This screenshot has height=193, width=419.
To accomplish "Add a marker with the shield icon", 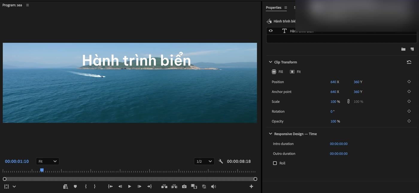I will pyautogui.click(x=75, y=186).
